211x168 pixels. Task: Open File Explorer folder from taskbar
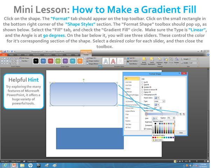coord(22,165)
